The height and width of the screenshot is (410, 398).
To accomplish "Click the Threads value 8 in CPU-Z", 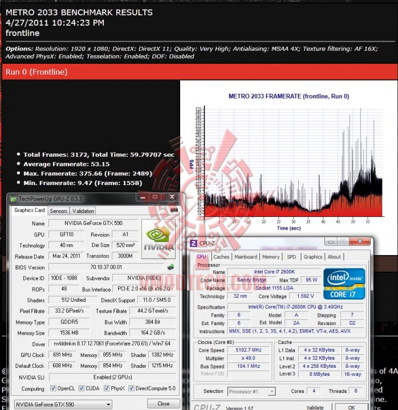I will [356, 391].
